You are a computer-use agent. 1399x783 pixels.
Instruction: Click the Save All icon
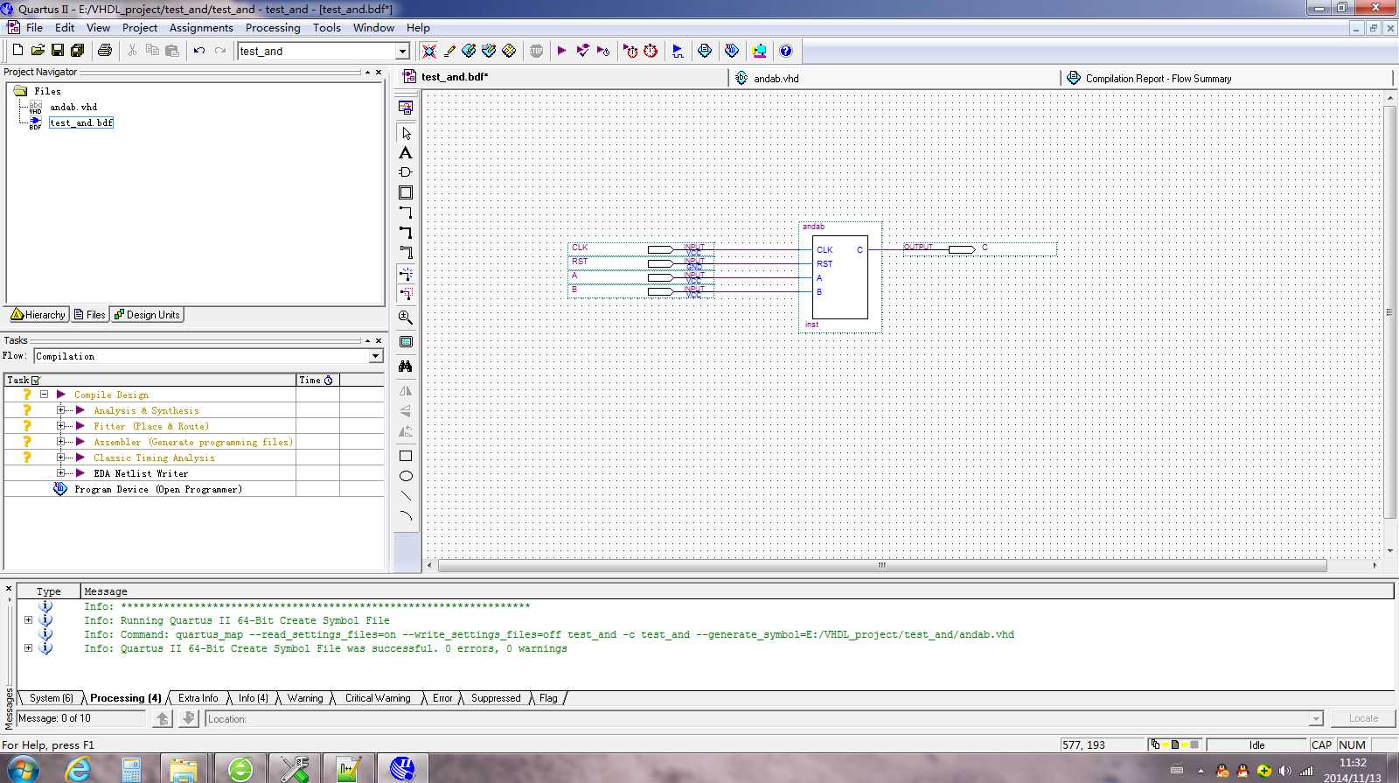(77, 51)
